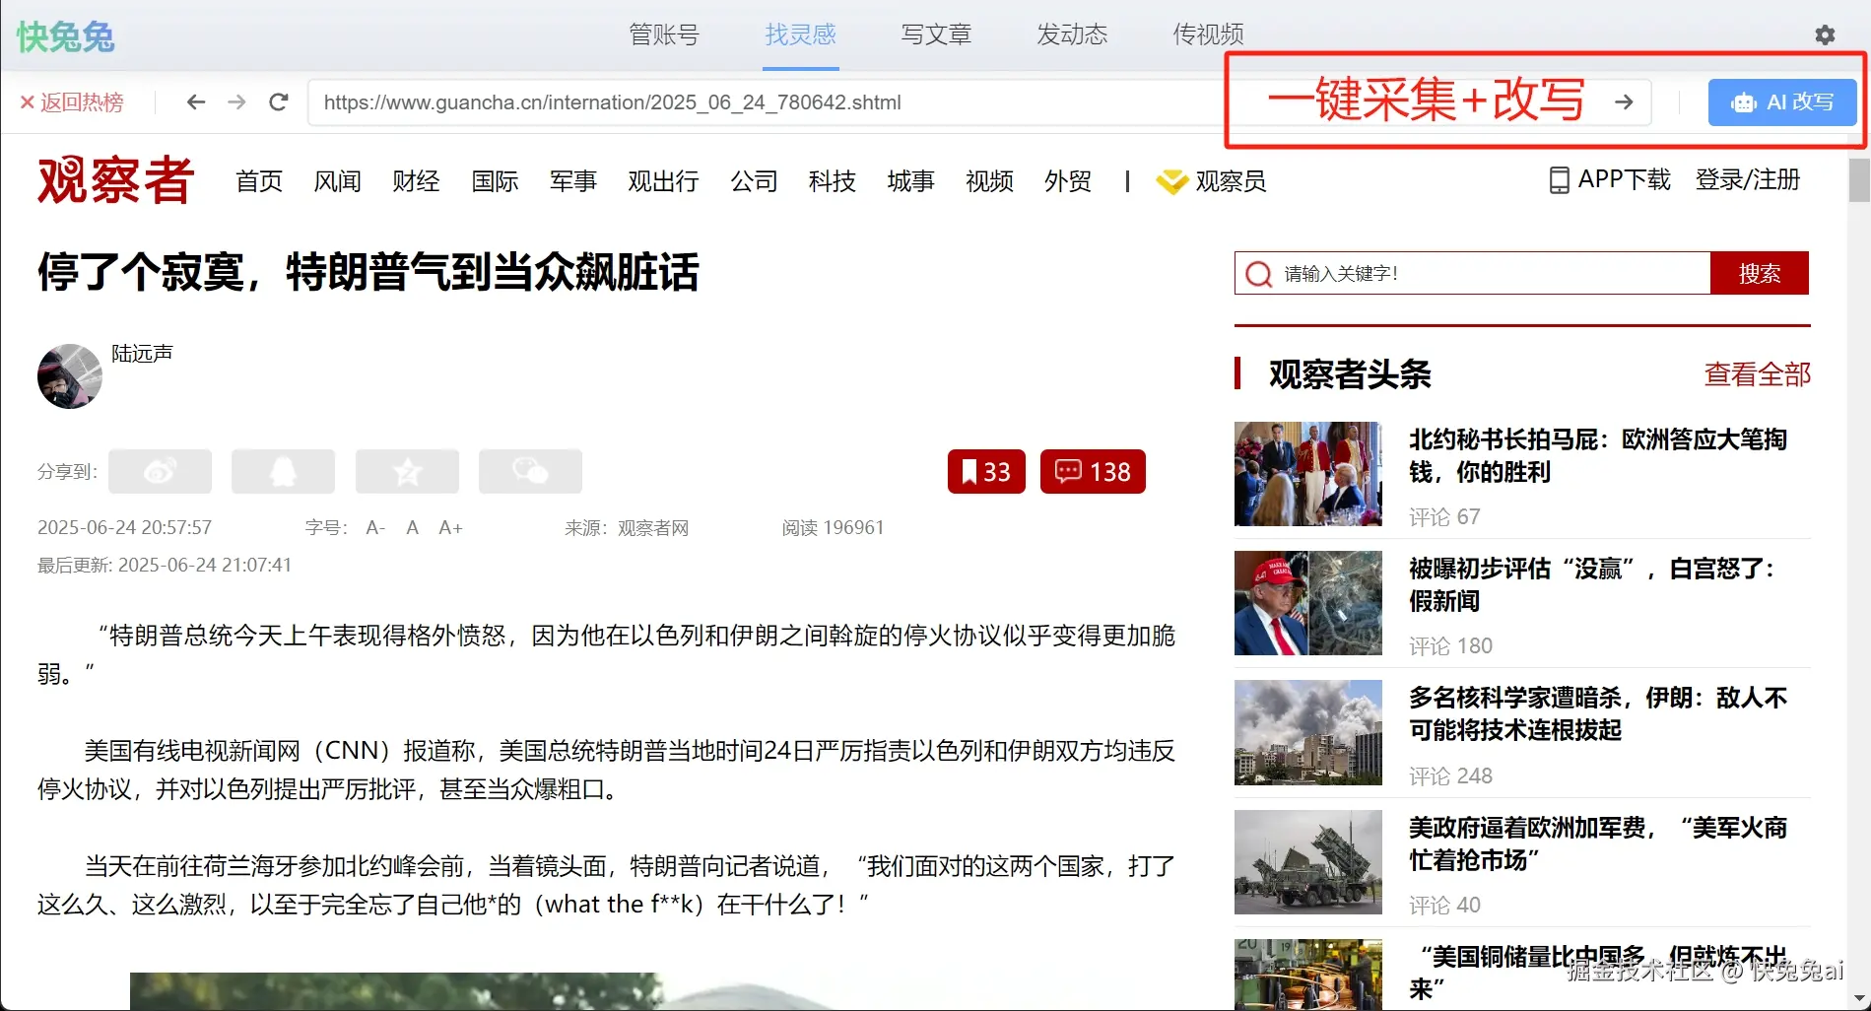
Task: Click the APP下载 phone icon
Action: [x=1558, y=180]
